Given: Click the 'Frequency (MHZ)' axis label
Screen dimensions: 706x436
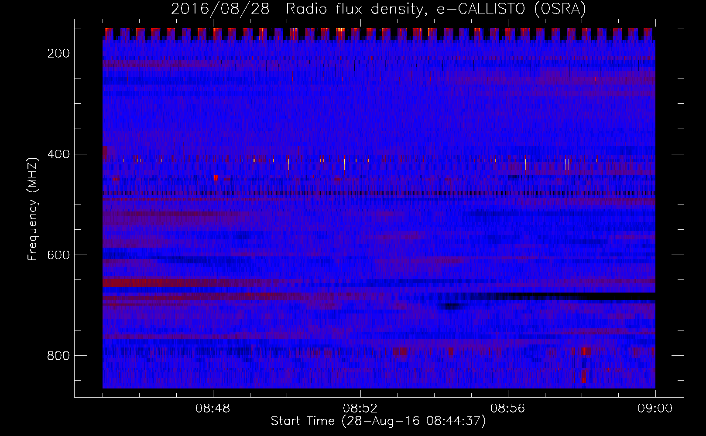Looking at the screenshot, I should click(x=33, y=209).
